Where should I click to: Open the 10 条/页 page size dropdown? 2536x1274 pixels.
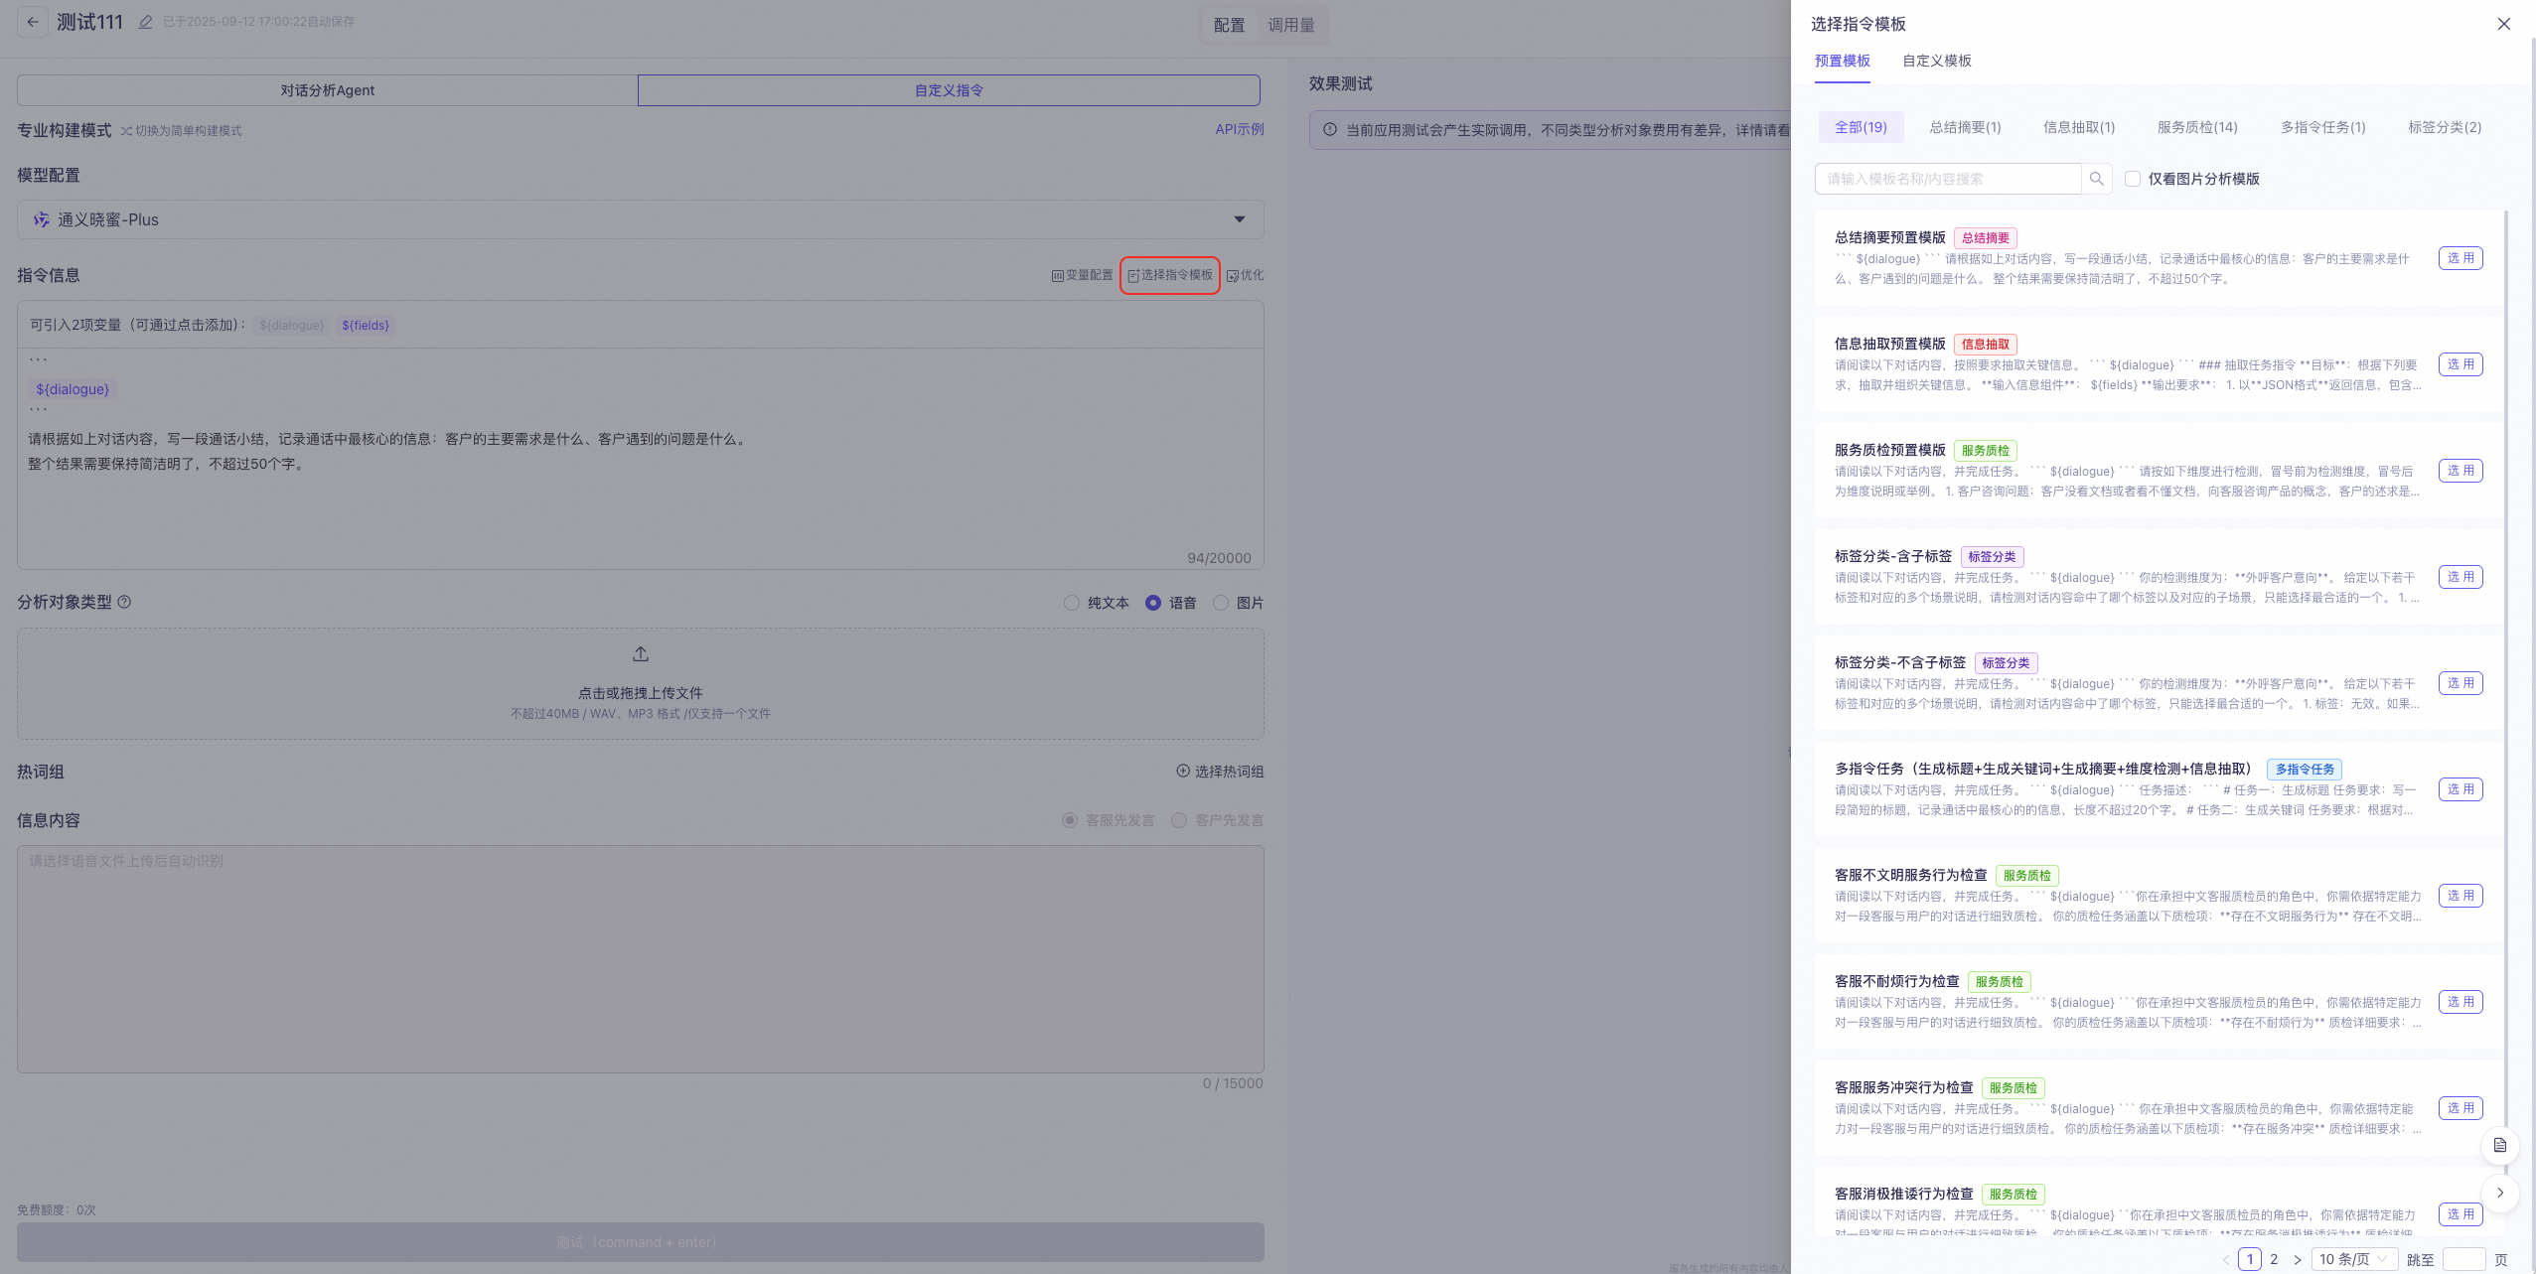click(2354, 1259)
